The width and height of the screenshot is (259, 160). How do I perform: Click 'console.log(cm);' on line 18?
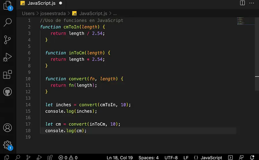point(66,131)
